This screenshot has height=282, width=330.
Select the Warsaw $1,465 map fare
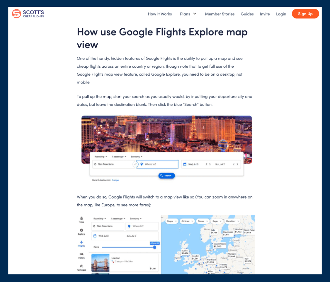coord(231,255)
